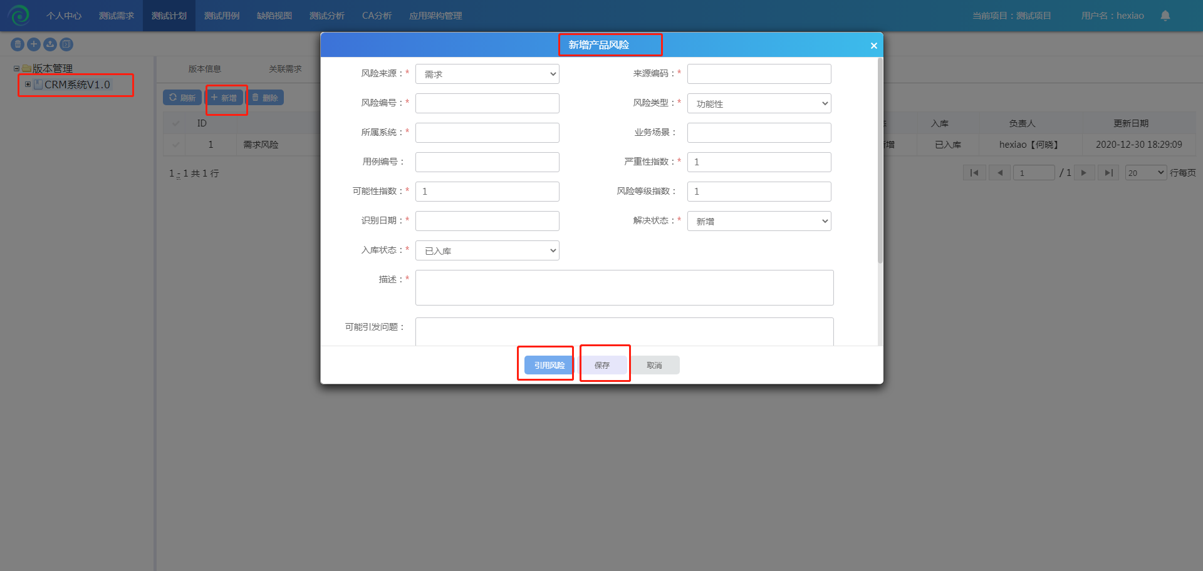
Task: Open the 测试分析 menu
Action: pos(327,16)
